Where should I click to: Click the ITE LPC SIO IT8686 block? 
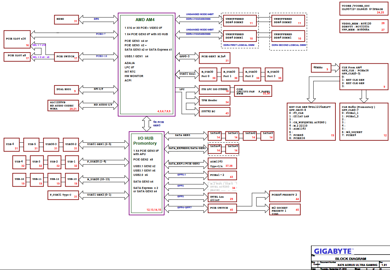click(215, 90)
